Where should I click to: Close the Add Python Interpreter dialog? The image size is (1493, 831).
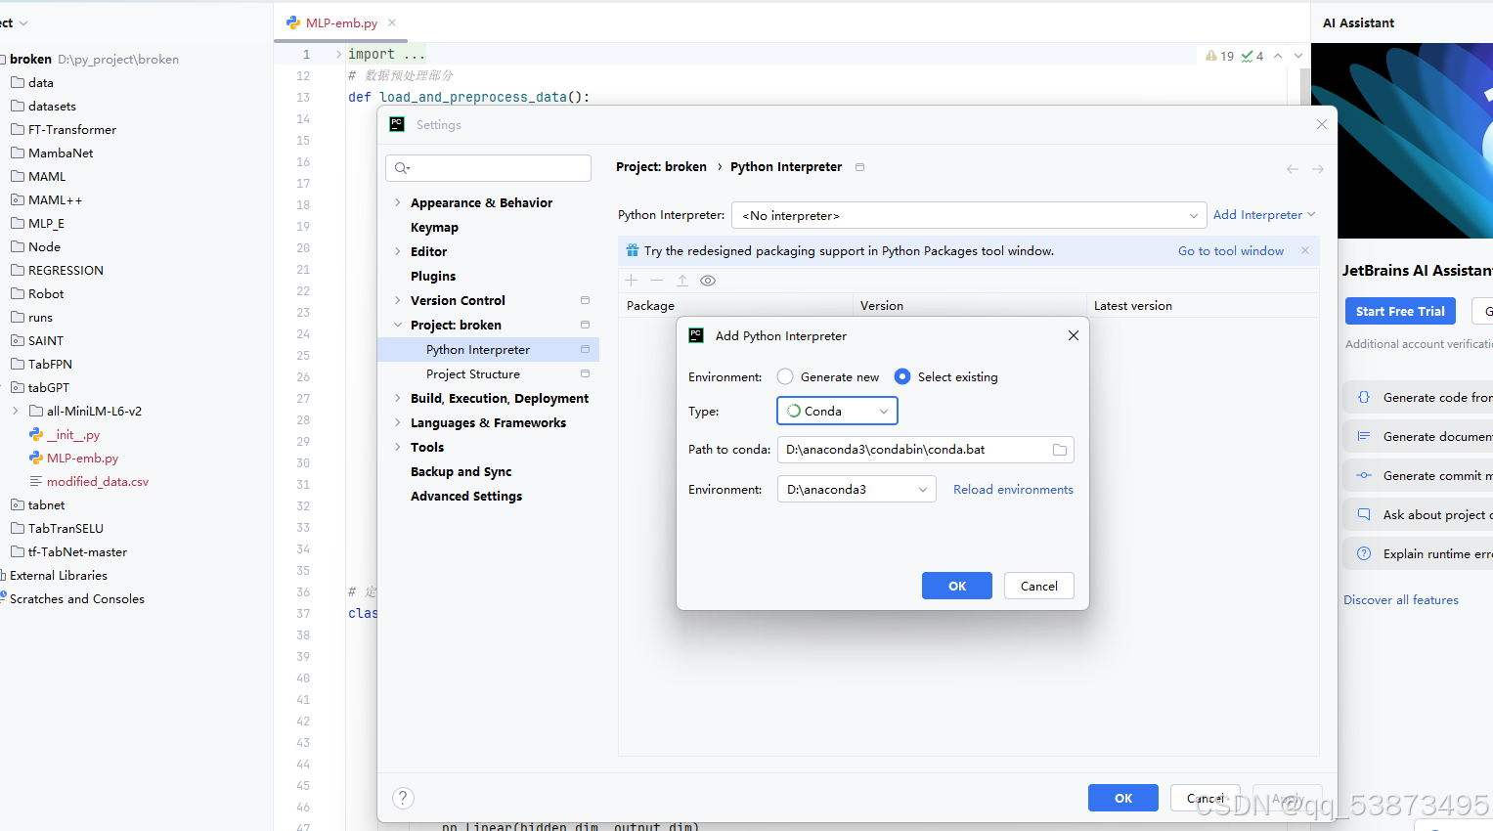(x=1074, y=335)
